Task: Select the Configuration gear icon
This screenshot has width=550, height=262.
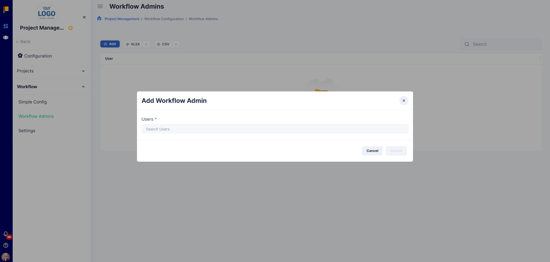Action: pos(20,55)
